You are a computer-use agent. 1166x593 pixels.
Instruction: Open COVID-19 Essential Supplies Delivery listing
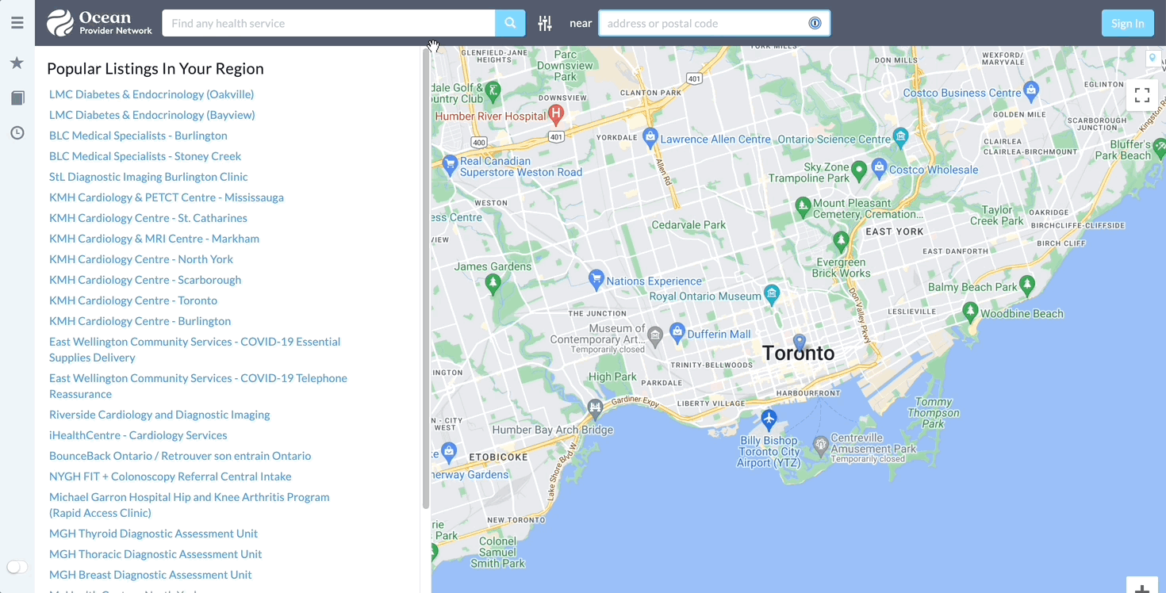pos(194,350)
